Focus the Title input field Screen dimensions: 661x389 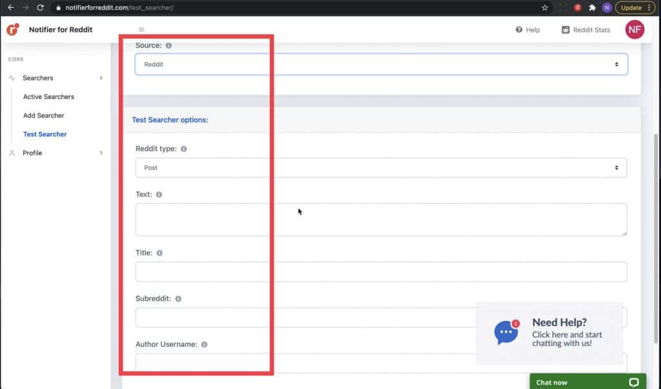[x=381, y=271]
